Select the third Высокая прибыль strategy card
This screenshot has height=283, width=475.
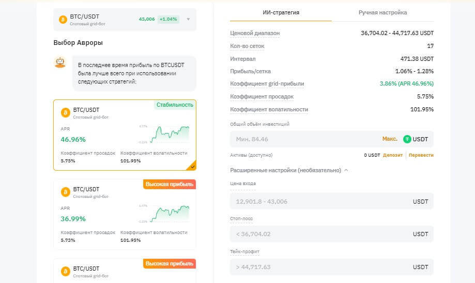point(125,271)
